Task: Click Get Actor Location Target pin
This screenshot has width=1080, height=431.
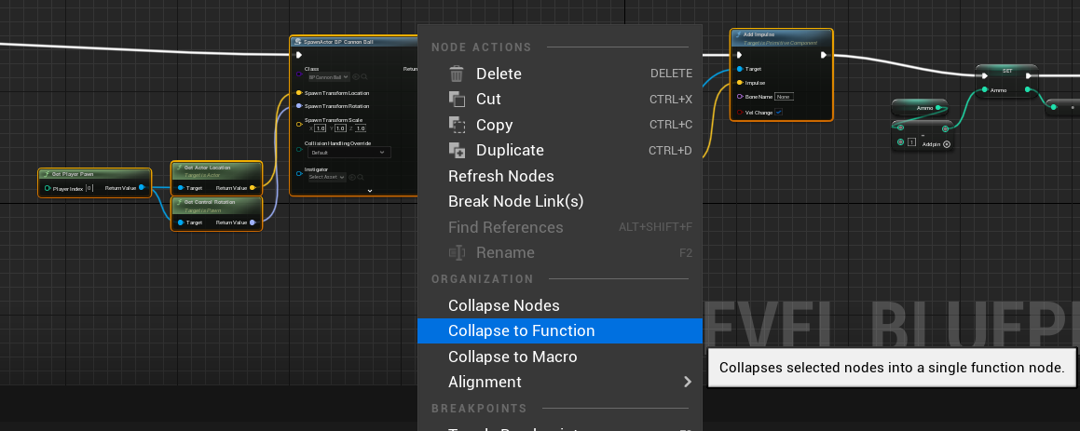Action: [x=181, y=187]
